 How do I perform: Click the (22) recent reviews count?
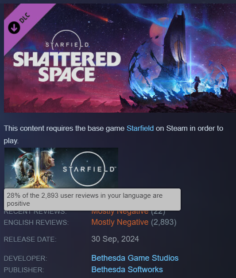[x=158, y=212]
